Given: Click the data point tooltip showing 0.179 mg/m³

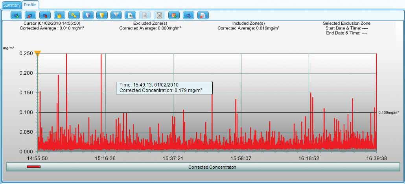Looking at the screenshot, I should click(x=164, y=88).
